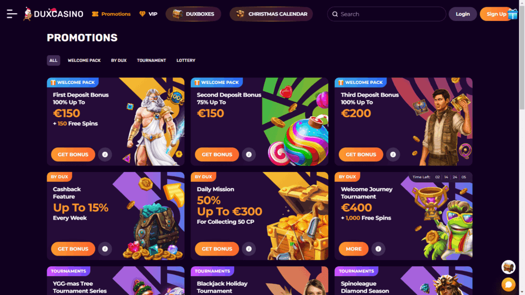
Task: Open info icon for Third Deposit Bonus
Action: click(x=393, y=155)
